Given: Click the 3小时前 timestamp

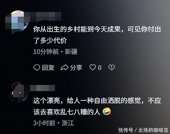Looking at the screenshot, I should [44, 123].
